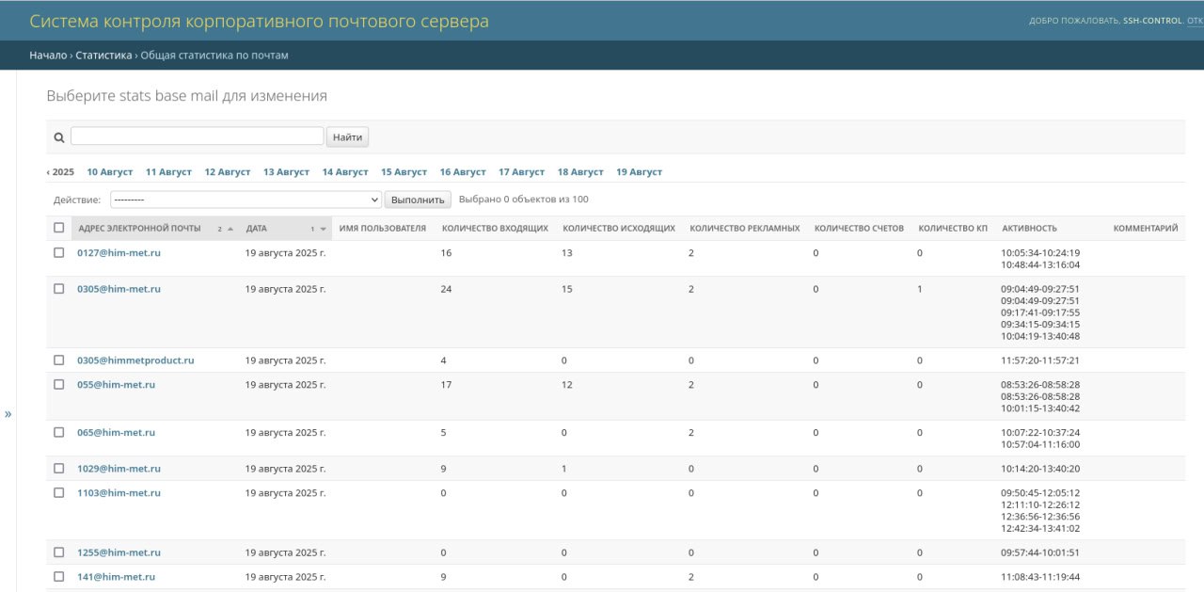Mark the 1029@him-met.ru row checkbox
The height and width of the screenshot is (592, 1204).
point(59,469)
